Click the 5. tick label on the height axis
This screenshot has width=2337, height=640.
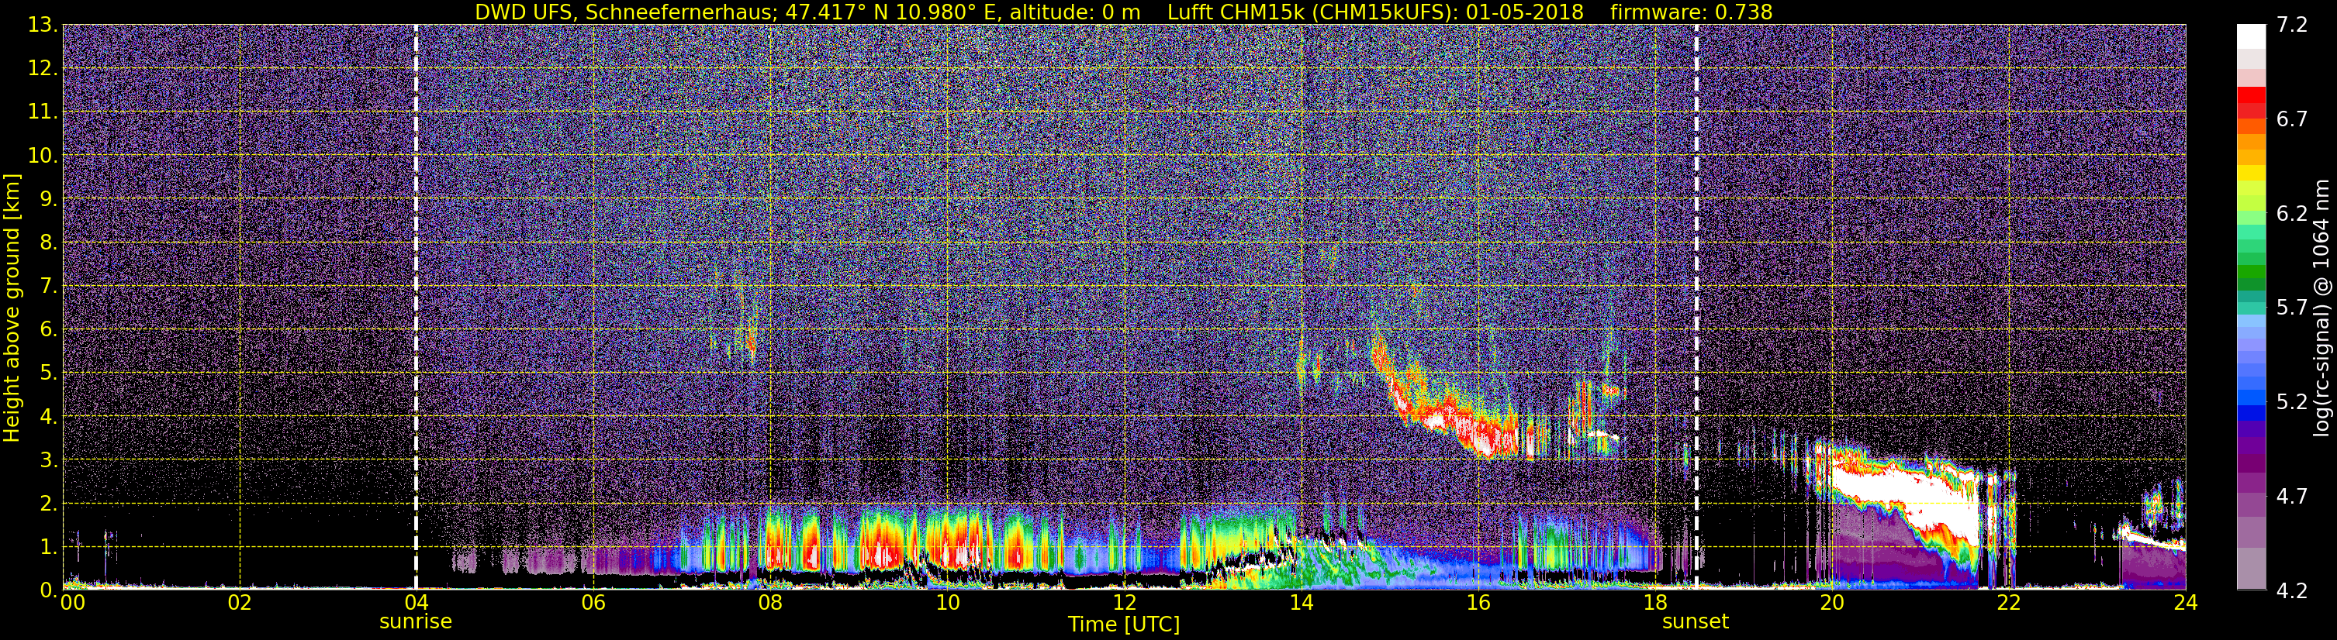tap(48, 373)
